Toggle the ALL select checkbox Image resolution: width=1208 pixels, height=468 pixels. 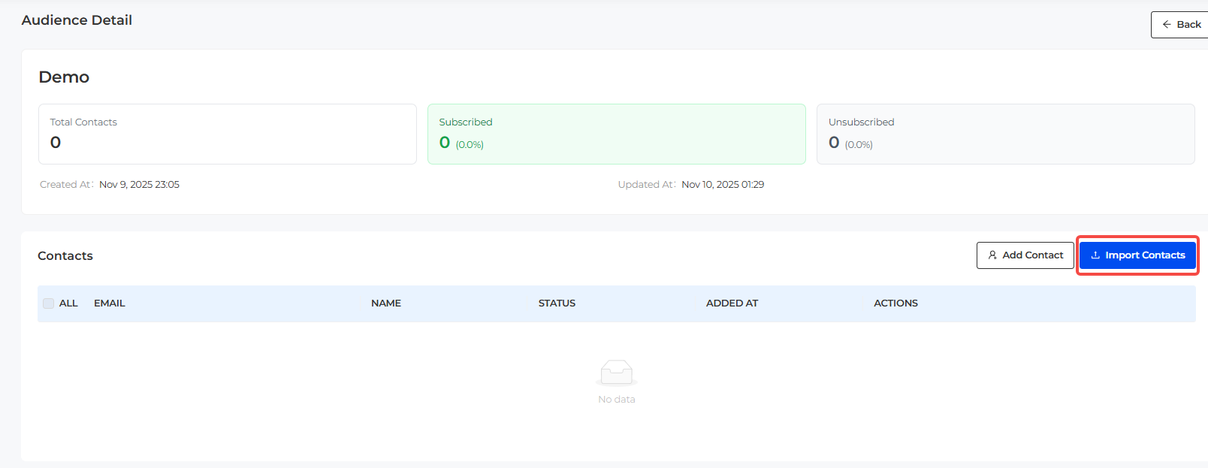pos(49,303)
